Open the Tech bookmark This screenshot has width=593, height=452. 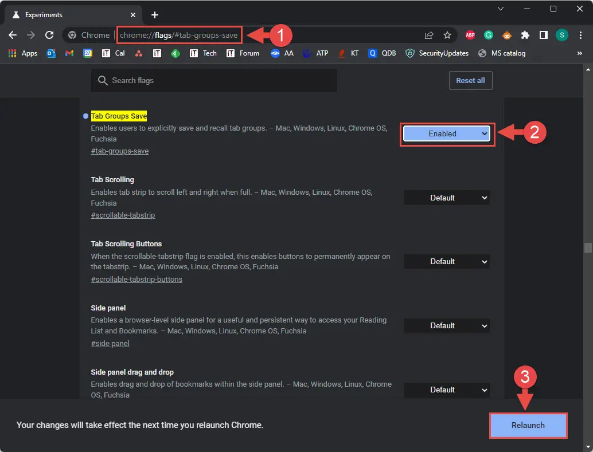click(x=203, y=53)
